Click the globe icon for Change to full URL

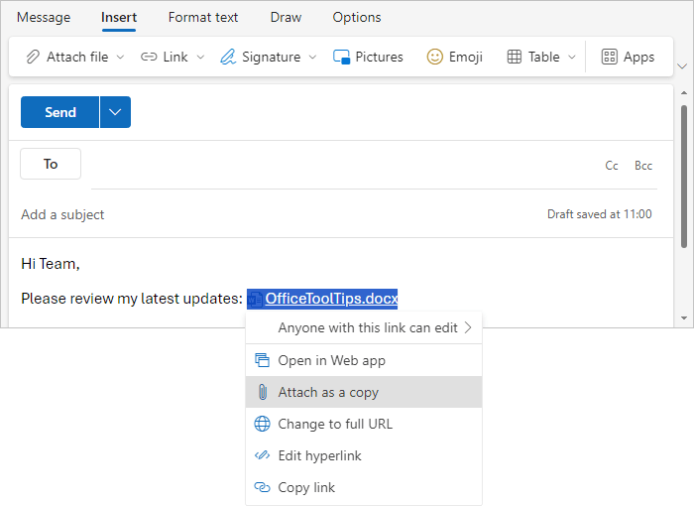262,424
